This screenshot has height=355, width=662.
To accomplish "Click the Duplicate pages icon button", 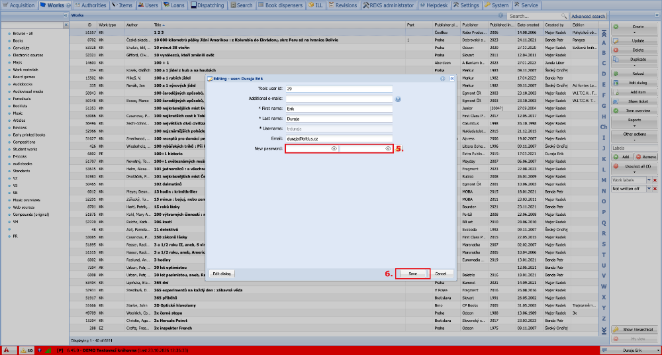I will (616, 60).
